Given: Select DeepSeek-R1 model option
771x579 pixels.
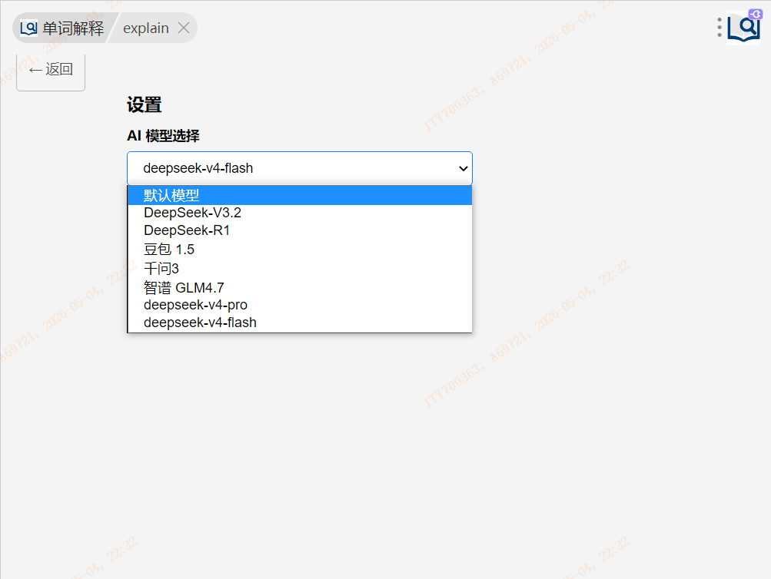Looking at the screenshot, I should pos(300,230).
